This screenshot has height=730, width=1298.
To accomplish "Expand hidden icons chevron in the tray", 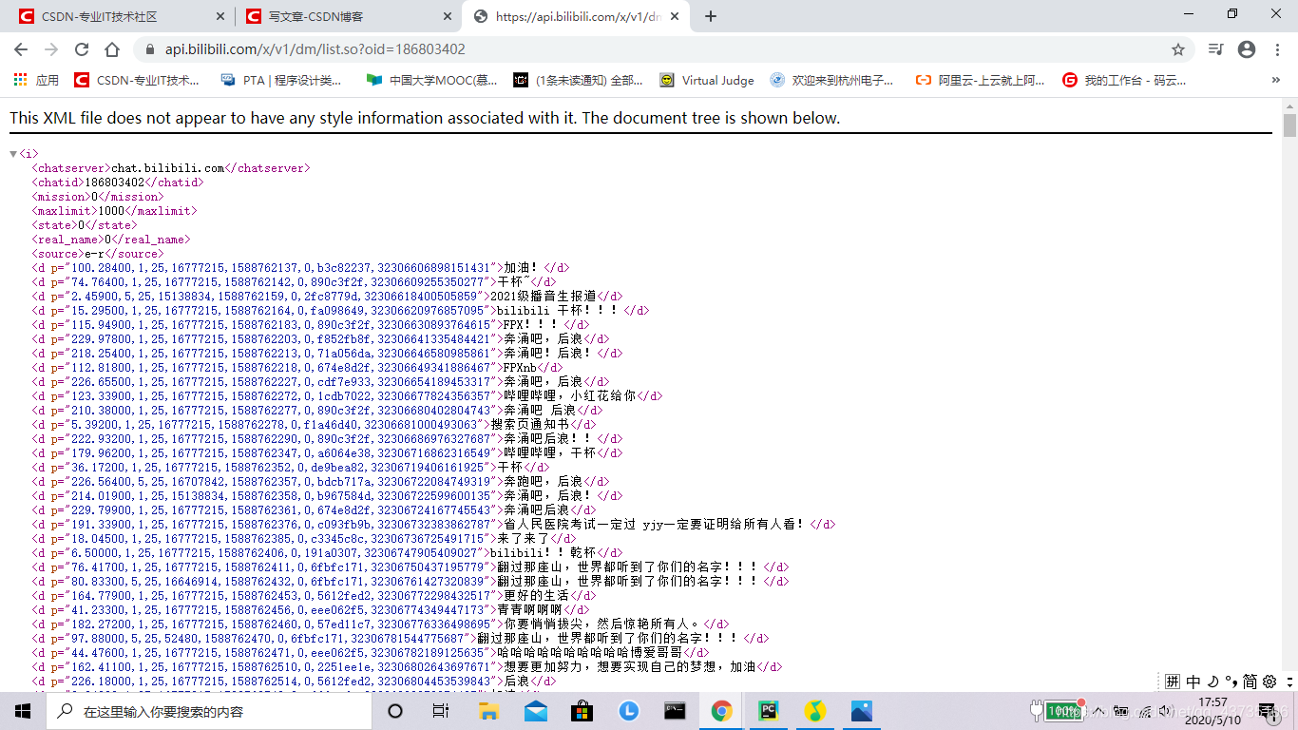I will point(1098,710).
